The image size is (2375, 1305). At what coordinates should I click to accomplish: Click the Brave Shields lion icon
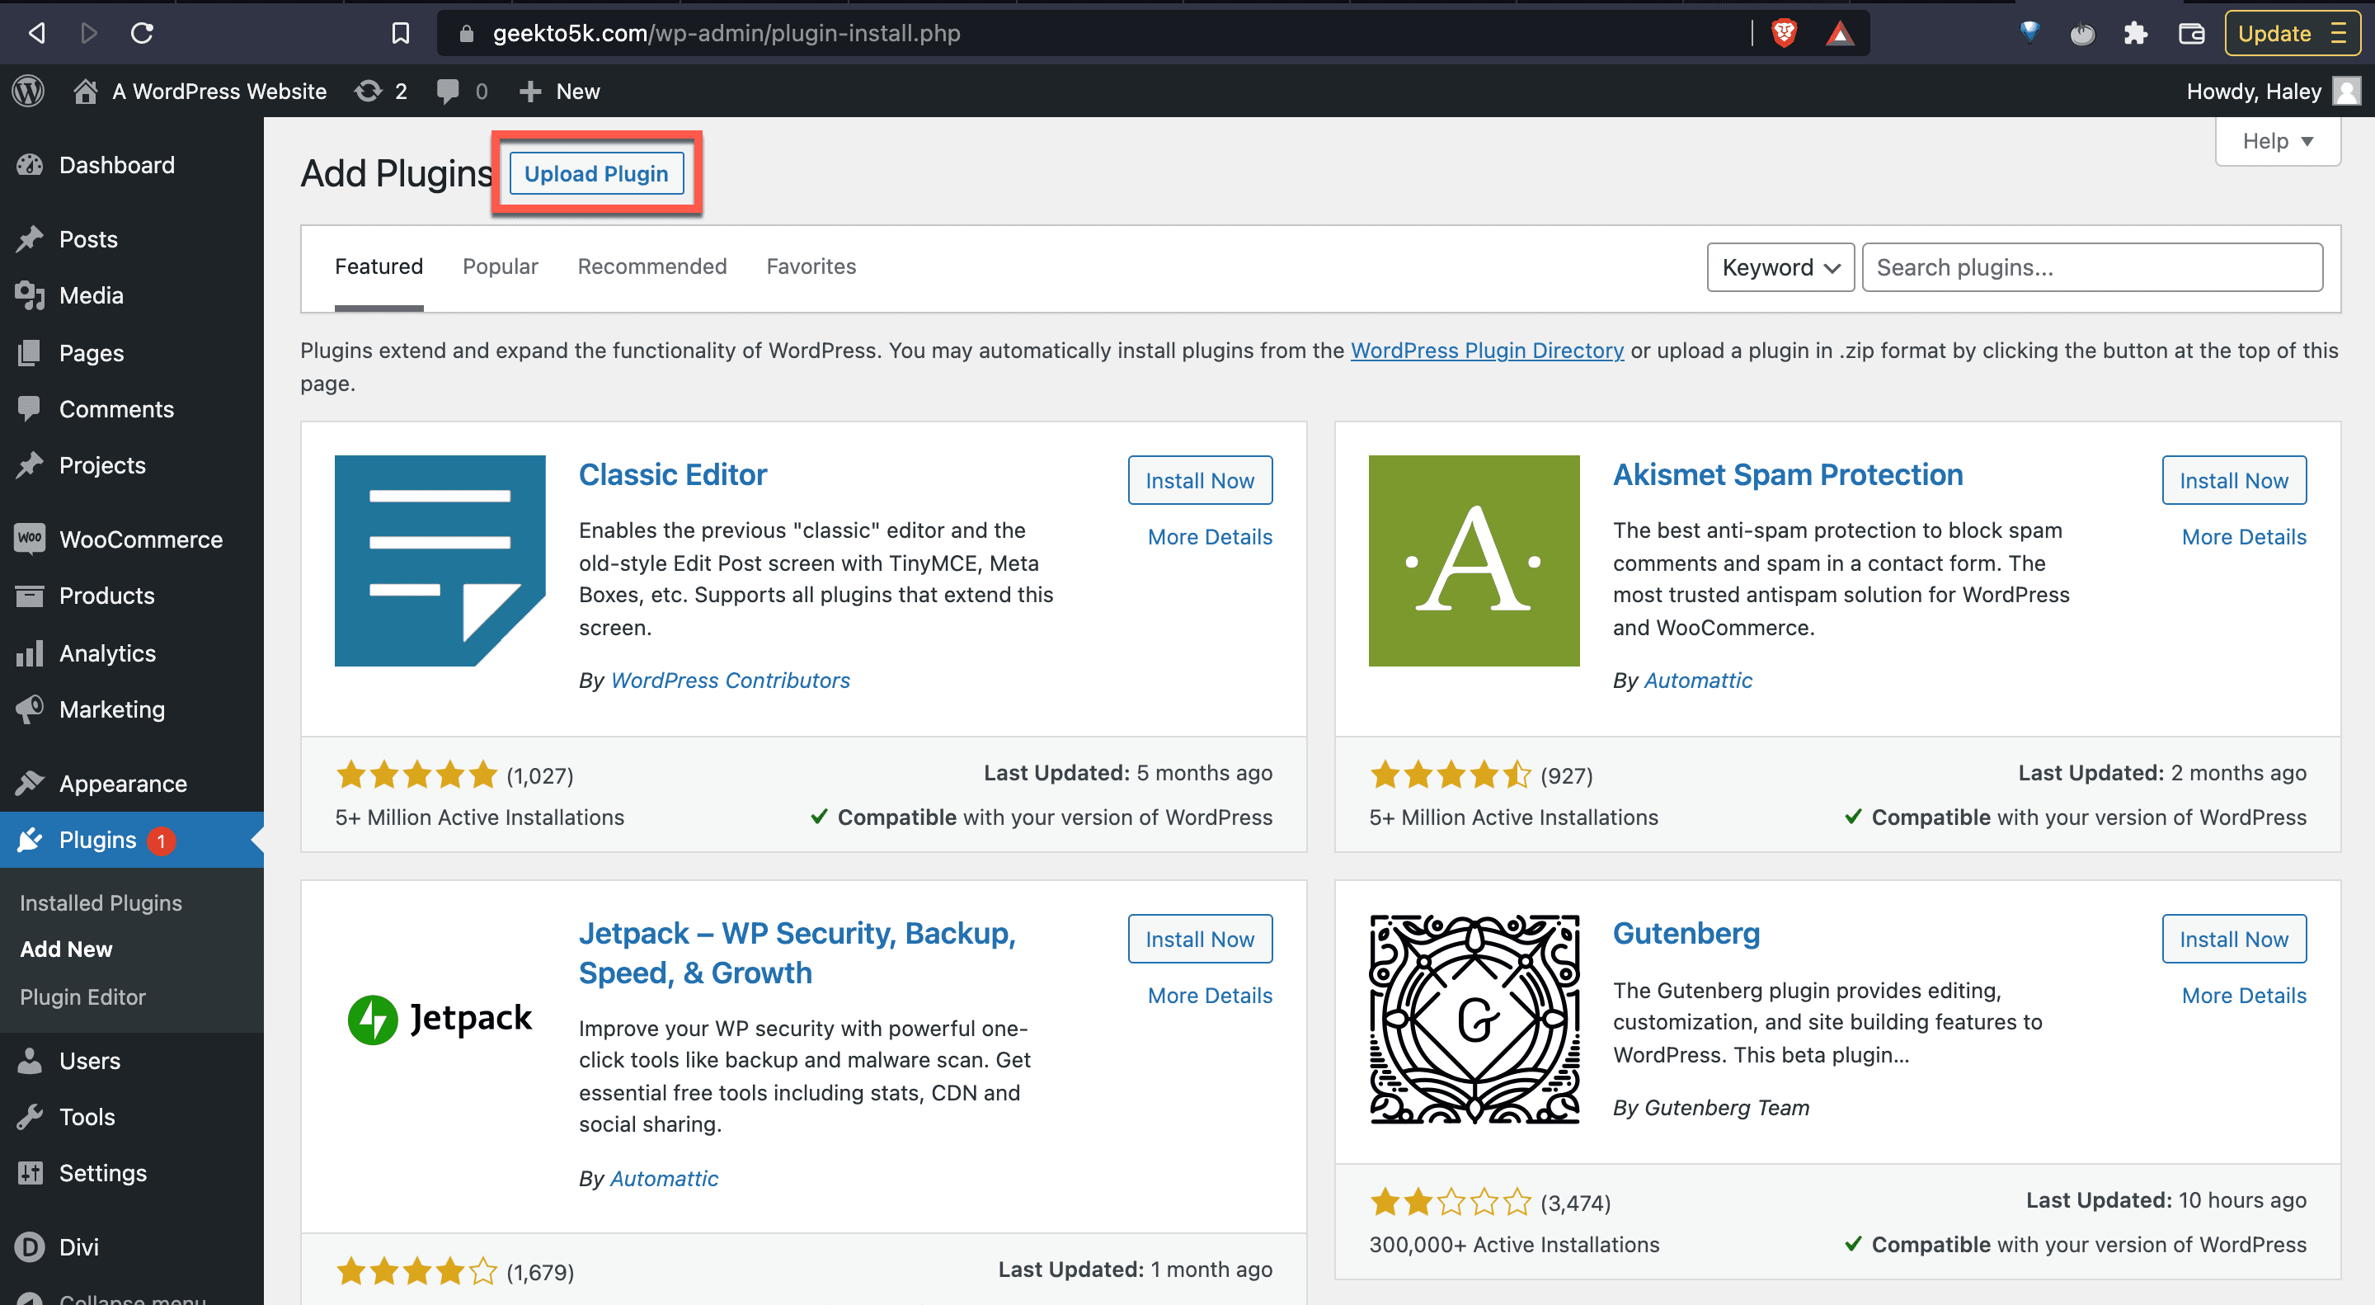[1783, 33]
